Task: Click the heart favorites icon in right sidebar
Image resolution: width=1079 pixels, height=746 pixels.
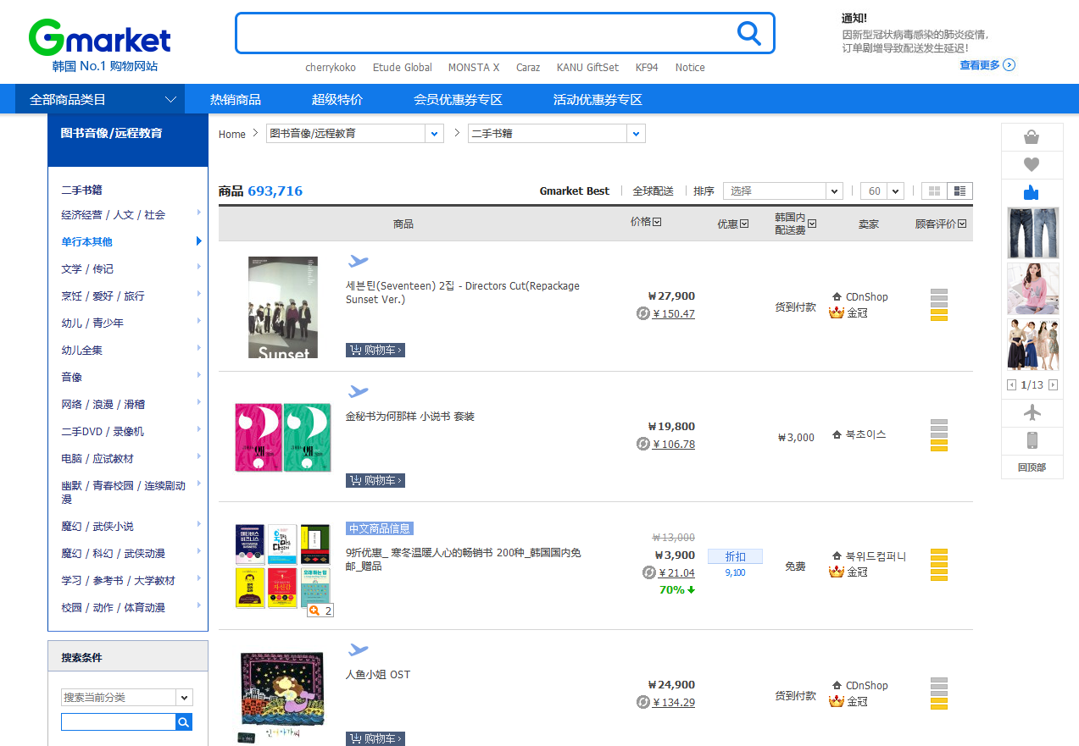Action: [1032, 165]
